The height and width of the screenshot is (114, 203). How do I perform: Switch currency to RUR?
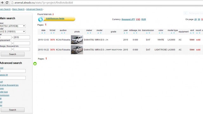click(x=144, y=19)
